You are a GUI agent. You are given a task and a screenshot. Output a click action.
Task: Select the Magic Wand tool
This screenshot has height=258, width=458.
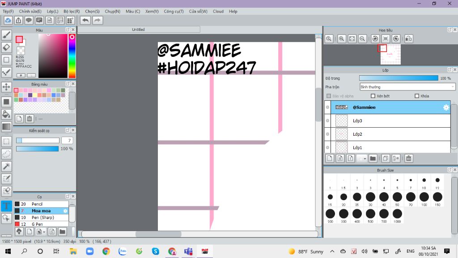coord(6,166)
